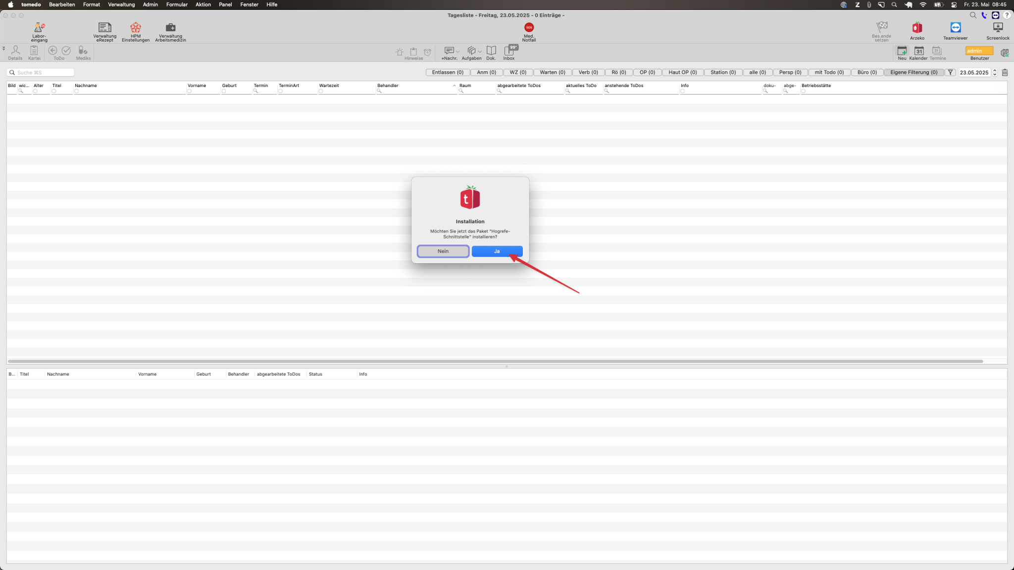1014x570 pixels.
Task: Click the horizontal scrollbar under the list
Action: (x=495, y=361)
